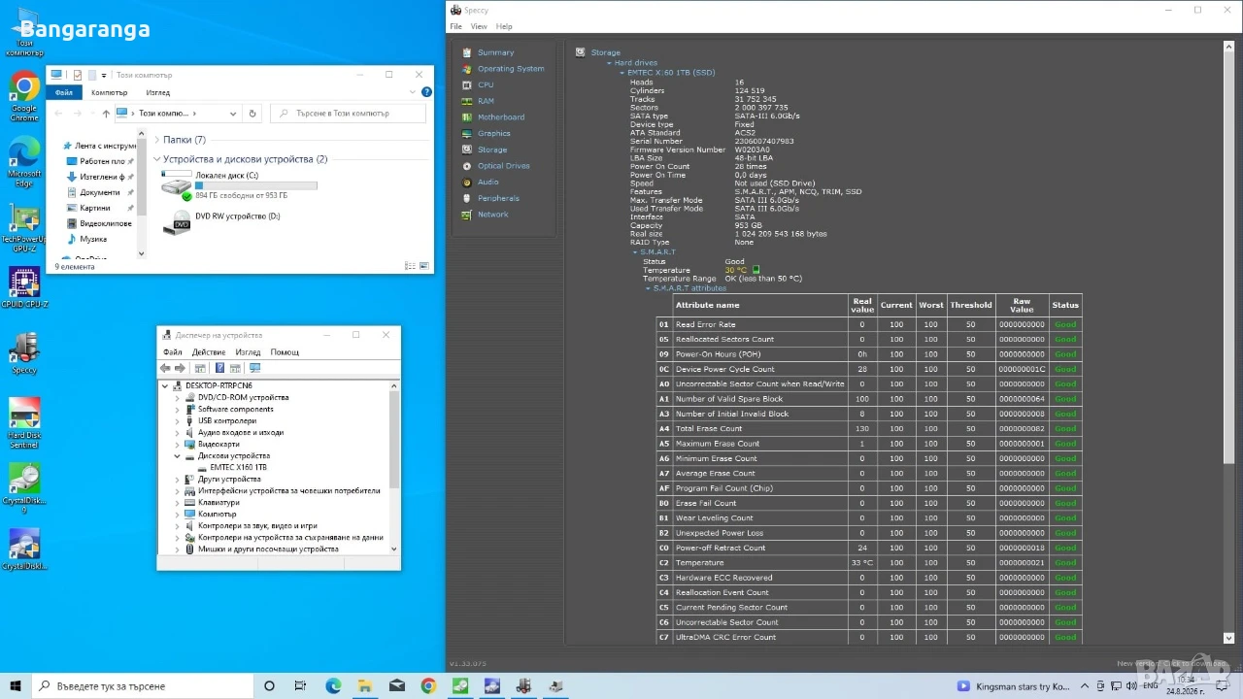Switch to details view in File Explorer

pos(410,266)
